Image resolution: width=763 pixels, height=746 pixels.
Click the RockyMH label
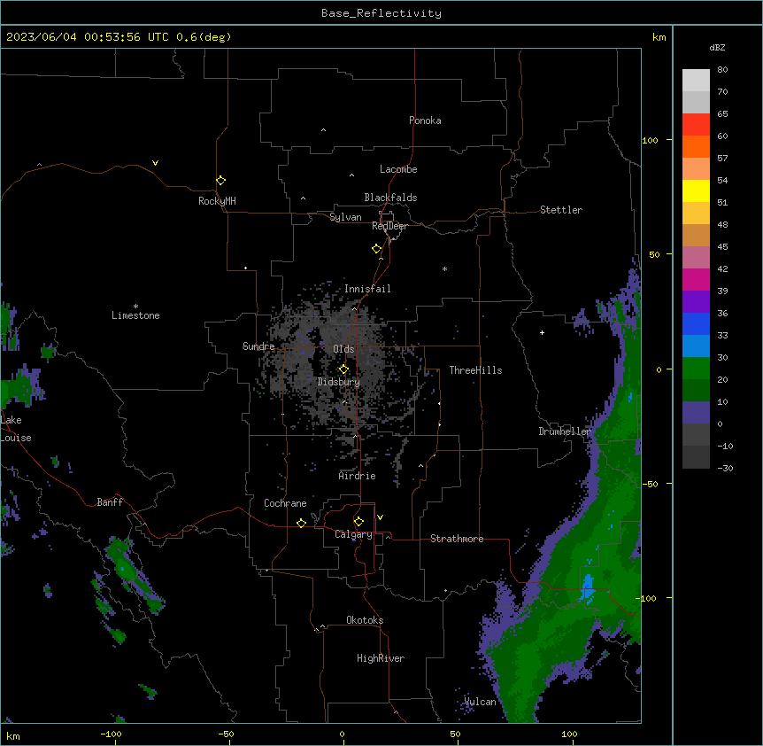[x=217, y=201]
